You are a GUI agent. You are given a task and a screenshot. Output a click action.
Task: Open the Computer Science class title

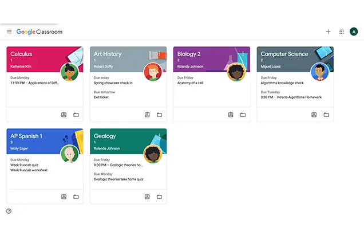284,54
